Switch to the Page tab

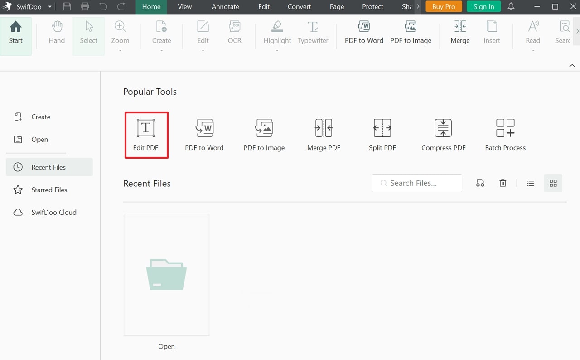click(x=337, y=6)
